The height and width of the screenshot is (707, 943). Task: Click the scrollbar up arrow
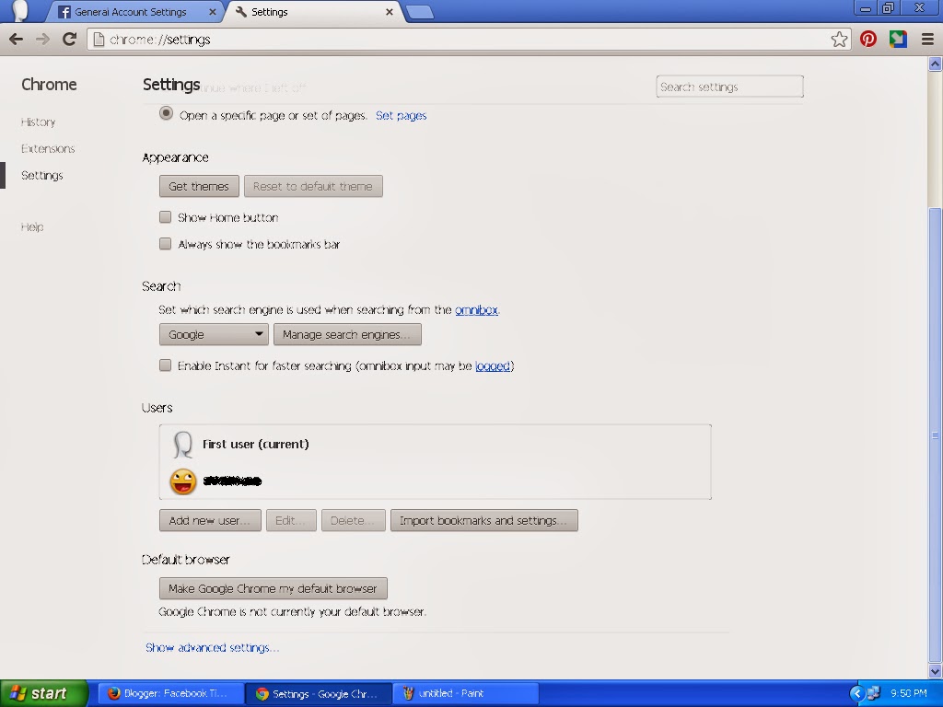click(x=935, y=64)
